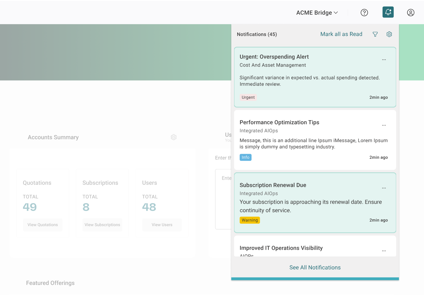This screenshot has width=424, height=295.
Task: Click the Quotations card title
Action: 37,183
